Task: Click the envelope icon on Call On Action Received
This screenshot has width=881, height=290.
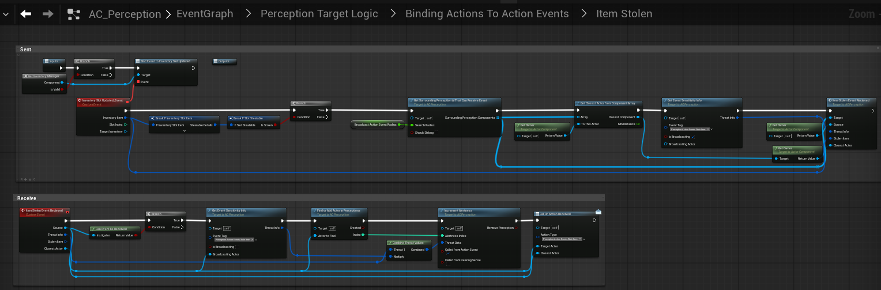Action: pyautogui.click(x=598, y=212)
